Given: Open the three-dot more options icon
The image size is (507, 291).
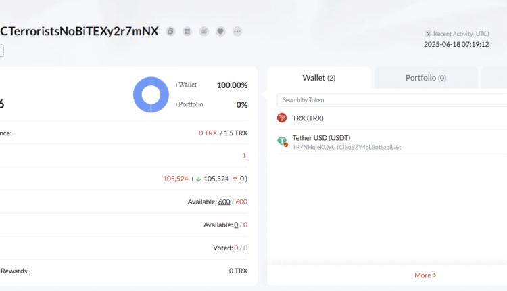Looking at the screenshot, I should (237, 31).
